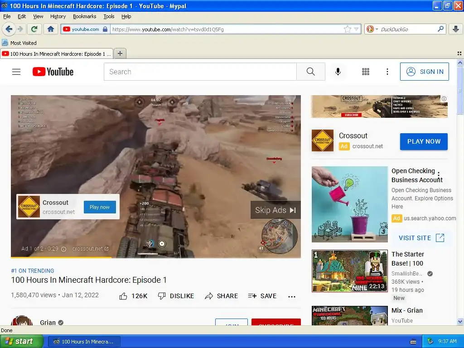Search with voice using microphone icon
This screenshot has height=348, width=464.
pos(338,72)
